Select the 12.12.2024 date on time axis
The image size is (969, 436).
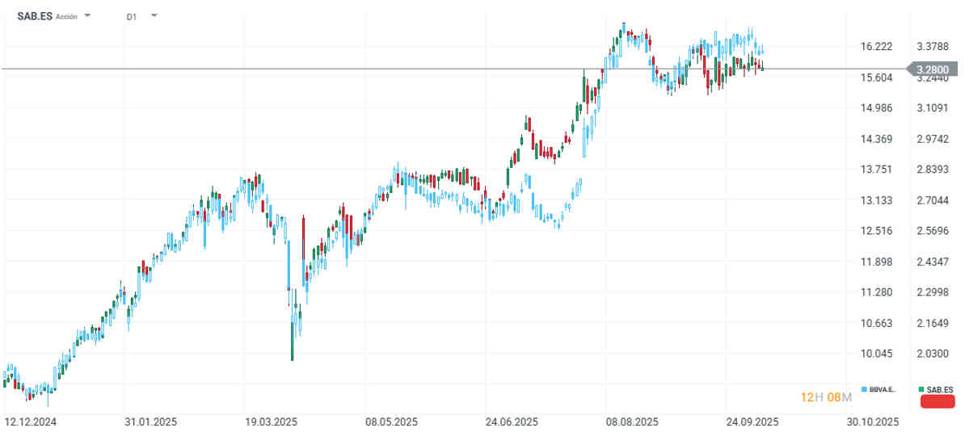[x=30, y=422]
